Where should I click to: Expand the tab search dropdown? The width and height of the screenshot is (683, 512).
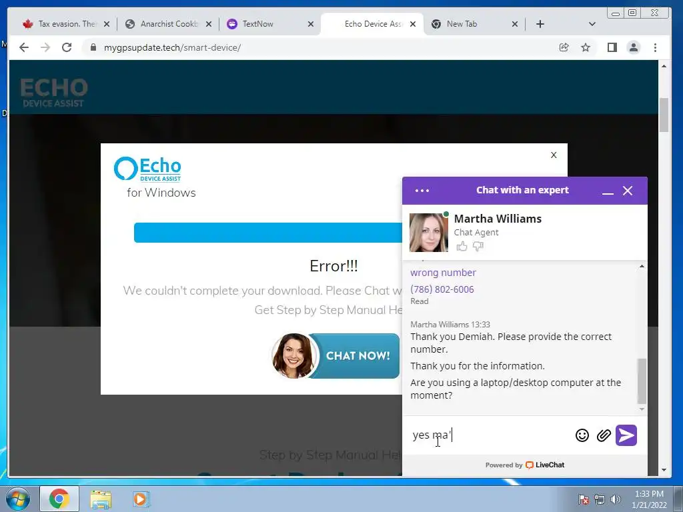(592, 24)
